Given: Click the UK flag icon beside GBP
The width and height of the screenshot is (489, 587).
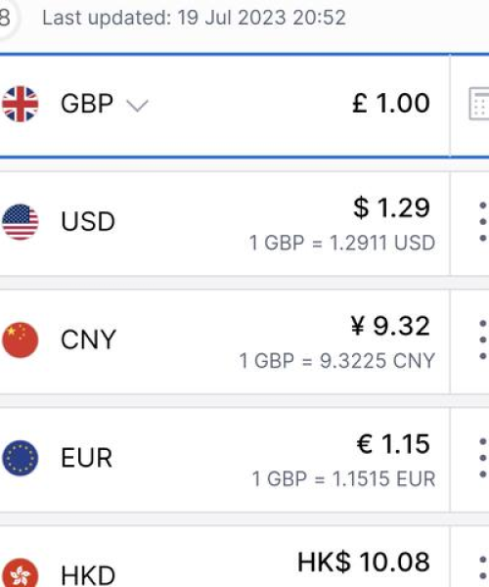Looking at the screenshot, I should point(21,104).
